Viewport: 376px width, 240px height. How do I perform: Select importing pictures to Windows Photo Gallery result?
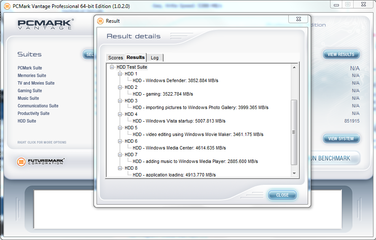click(x=201, y=107)
